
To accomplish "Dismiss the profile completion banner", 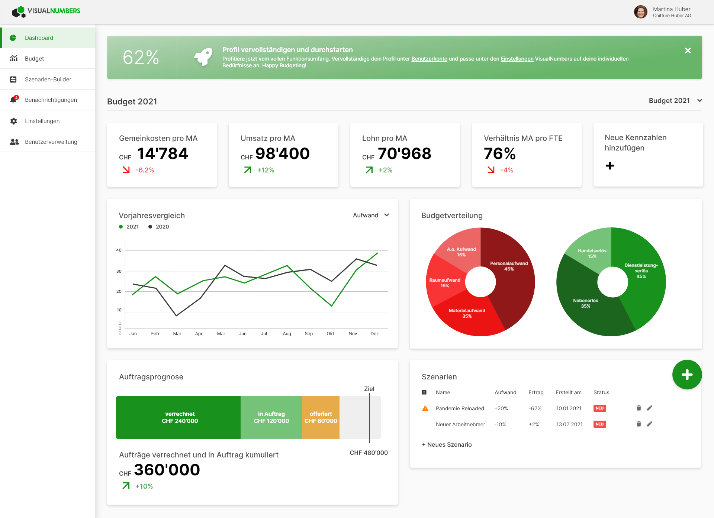I will pos(688,51).
